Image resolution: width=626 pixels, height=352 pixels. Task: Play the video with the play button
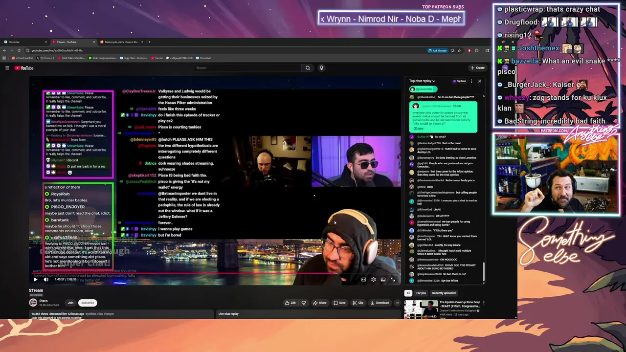35,280
